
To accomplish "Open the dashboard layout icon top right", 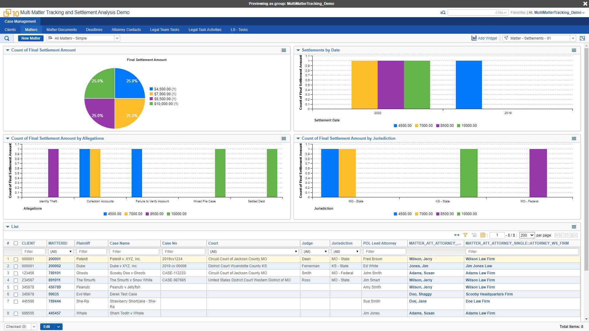I will 583,38.
